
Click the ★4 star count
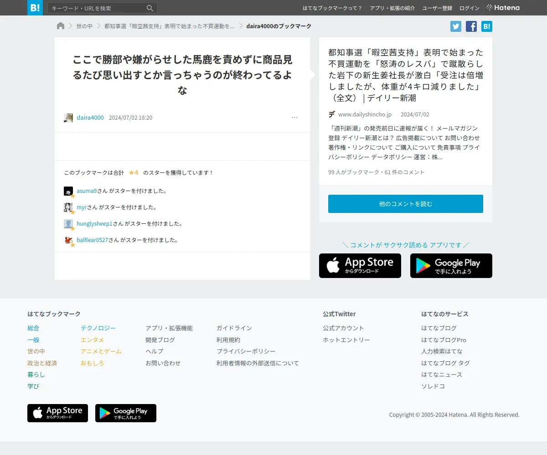(134, 173)
